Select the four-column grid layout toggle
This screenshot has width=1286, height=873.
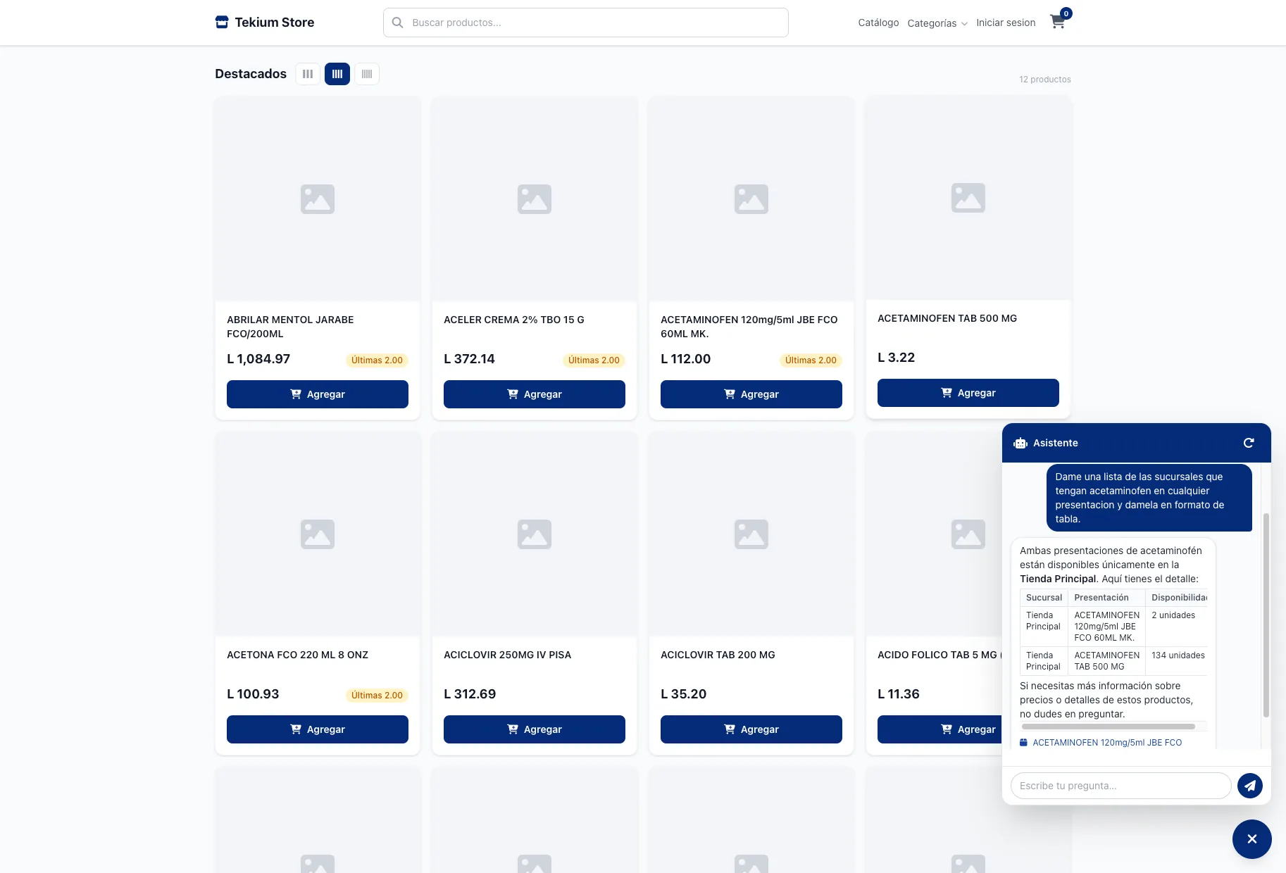click(337, 74)
